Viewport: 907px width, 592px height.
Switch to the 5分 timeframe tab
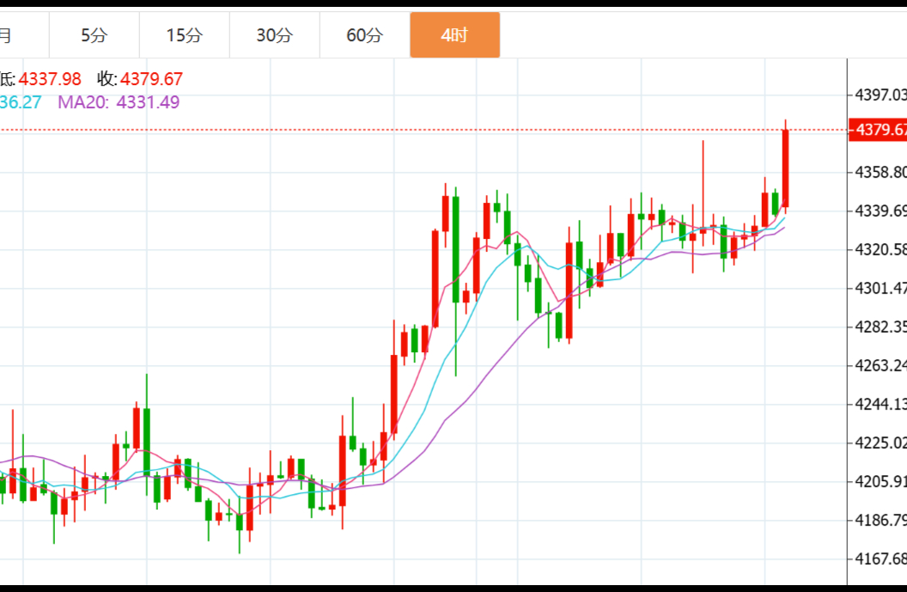pos(94,35)
